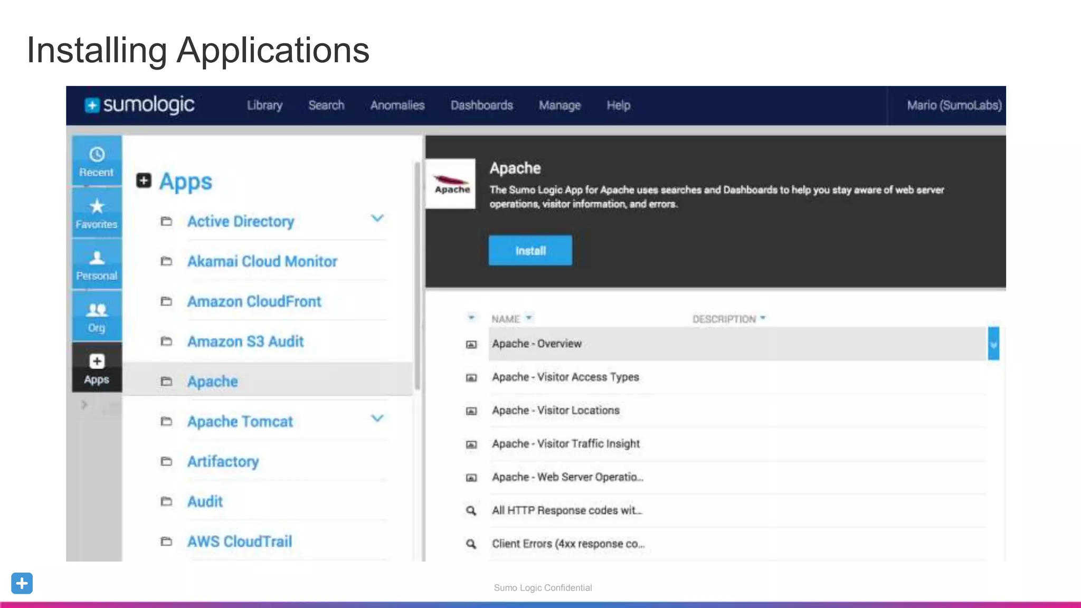The image size is (1081, 608).
Task: Open the Audit app
Action: [x=205, y=501]
